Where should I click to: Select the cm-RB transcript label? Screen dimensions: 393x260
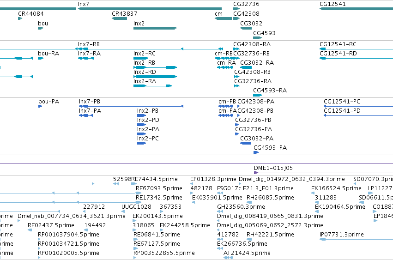tap(224, 54)
